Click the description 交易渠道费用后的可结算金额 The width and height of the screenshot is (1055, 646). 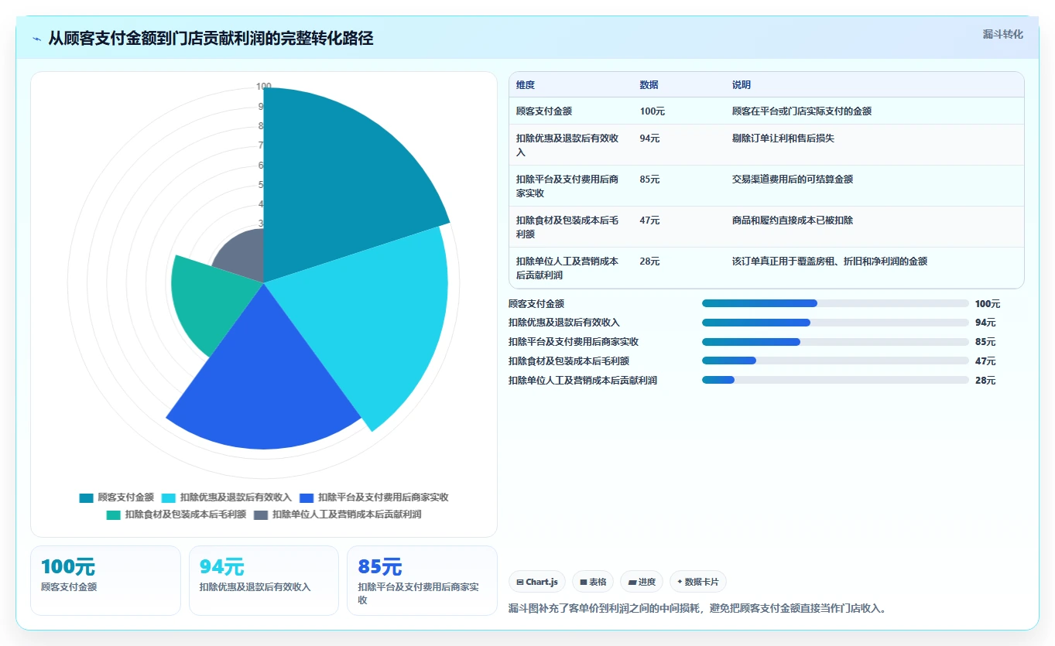click(x=793, y=179)
